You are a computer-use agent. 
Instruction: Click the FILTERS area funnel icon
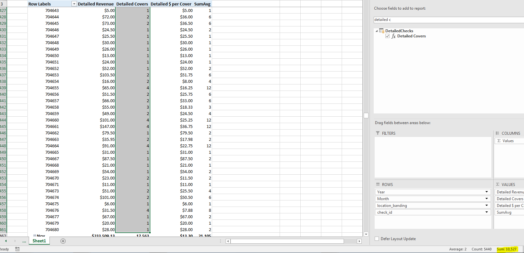[x=378, y=133]
